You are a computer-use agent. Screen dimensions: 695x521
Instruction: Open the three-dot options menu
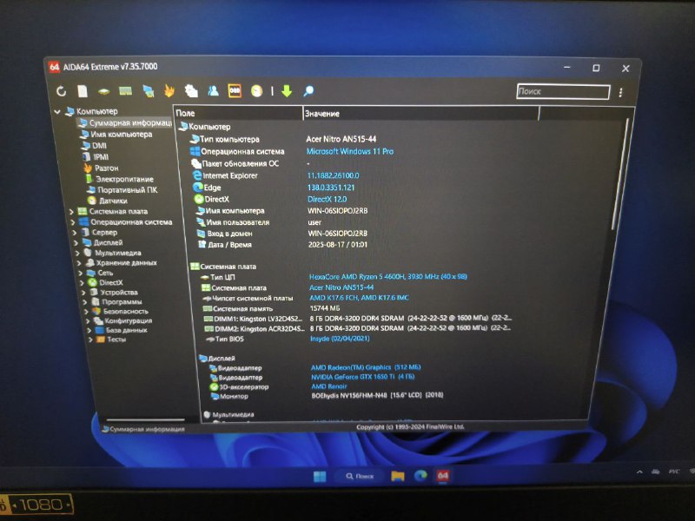620,92
